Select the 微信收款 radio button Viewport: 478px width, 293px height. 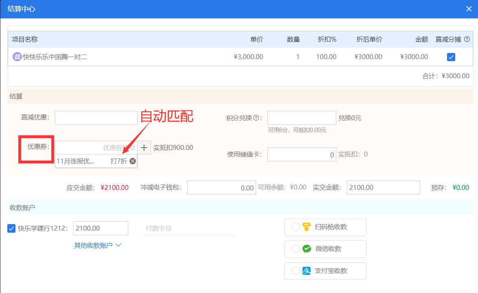tap(296, 249)
